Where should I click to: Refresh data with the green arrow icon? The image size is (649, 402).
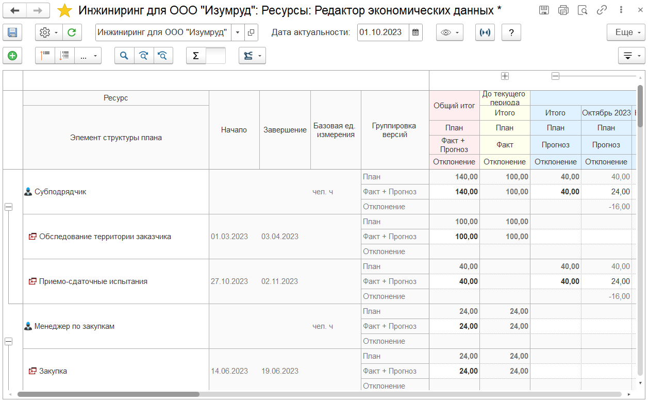72,32
